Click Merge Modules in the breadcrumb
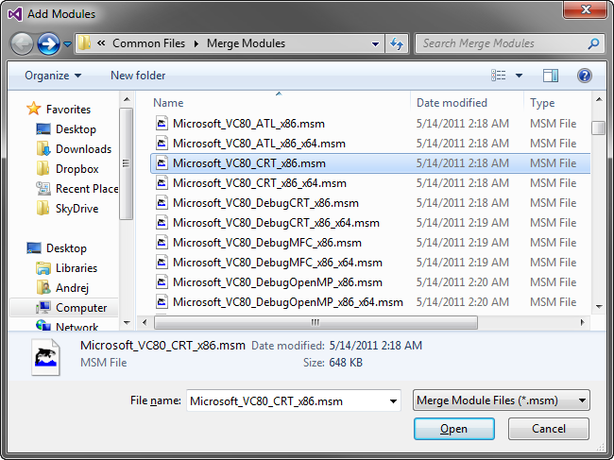Image resolution: width=614 pixels, height=460 pixels. tap(246, 43)
